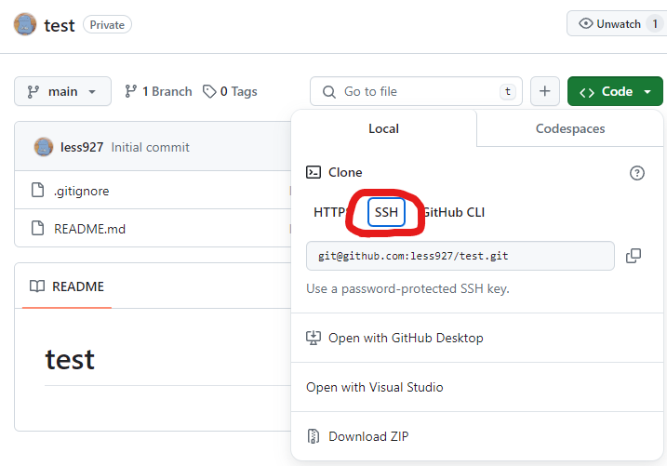Click the repository owner avatar beside test
The width and height of the screenshot is (667, 466).
(x=25, y=24)
